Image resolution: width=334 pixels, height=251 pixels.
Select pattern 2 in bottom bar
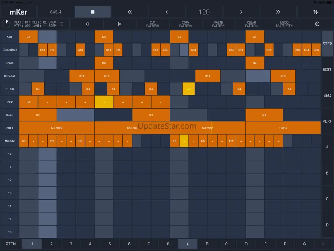coord(51,244)
